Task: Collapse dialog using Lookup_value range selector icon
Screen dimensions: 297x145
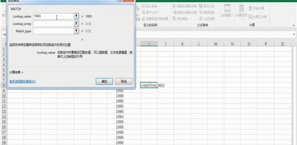Action: (76, 16)
